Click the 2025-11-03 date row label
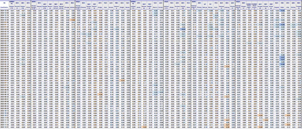This screenshot has width=302, height=129. click(x=4, y=118)
